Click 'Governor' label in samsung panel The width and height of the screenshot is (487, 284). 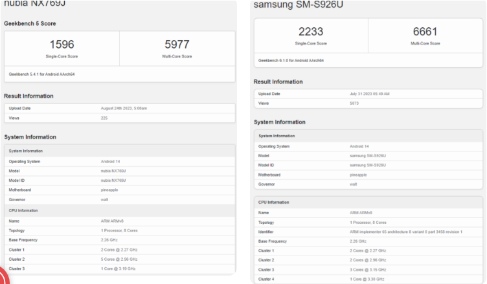pos(266,184)
